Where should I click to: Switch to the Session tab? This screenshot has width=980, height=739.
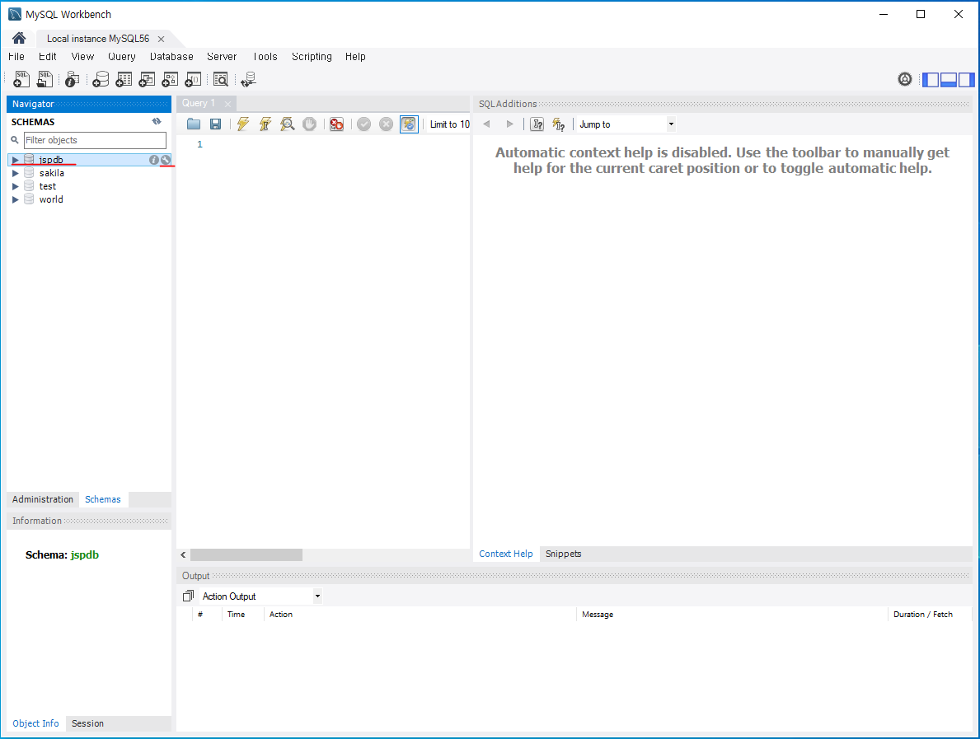[87, 723]
